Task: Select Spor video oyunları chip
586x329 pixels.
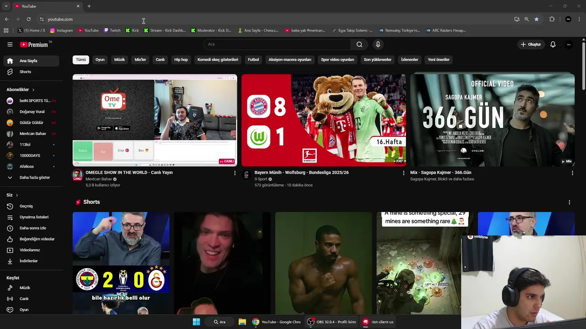Action: [x=337, y=59]
